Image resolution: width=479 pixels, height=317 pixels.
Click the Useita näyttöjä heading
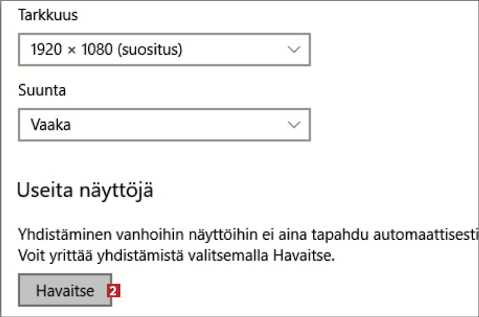click(85, 191)
